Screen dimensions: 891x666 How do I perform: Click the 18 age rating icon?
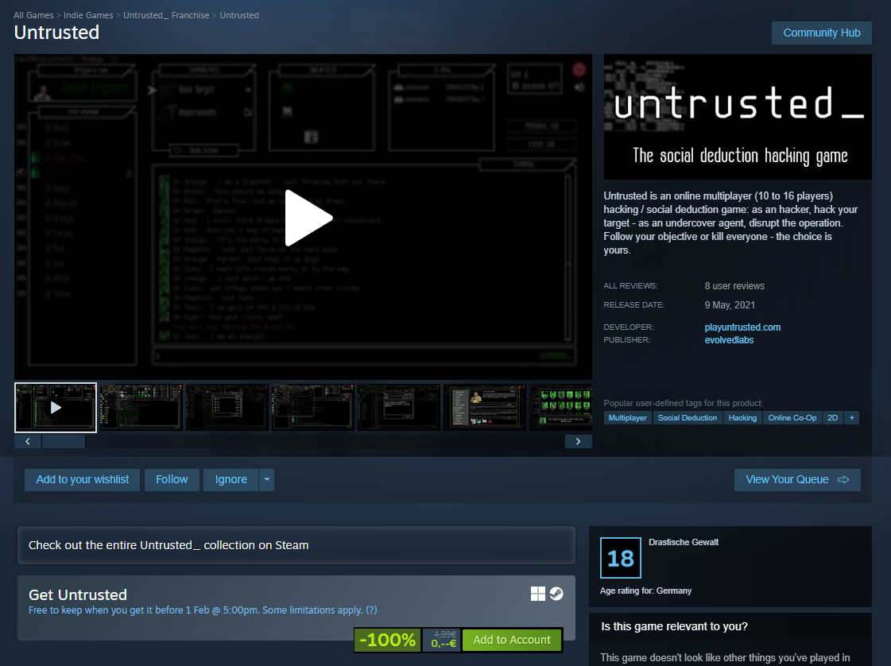[x=620, y=558]
